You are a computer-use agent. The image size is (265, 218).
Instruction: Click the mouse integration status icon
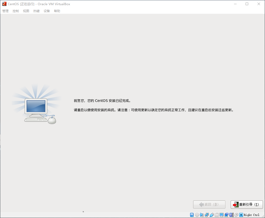(x=236, y=215)
